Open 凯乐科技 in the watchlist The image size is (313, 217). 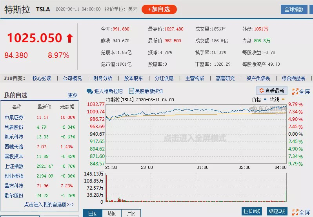coord(14,137)
